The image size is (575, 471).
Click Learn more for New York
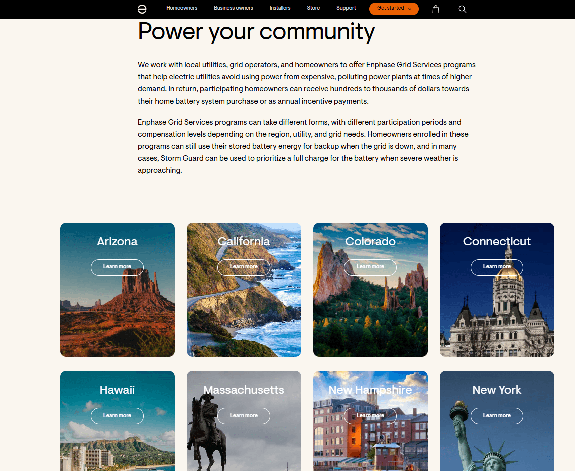[x=497, y=416]
